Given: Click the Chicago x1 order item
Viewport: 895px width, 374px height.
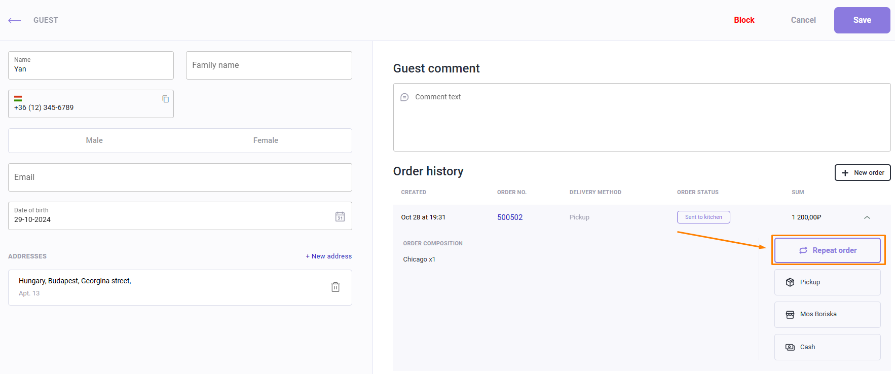Looking at the screenshot, I should click(419, 259).
